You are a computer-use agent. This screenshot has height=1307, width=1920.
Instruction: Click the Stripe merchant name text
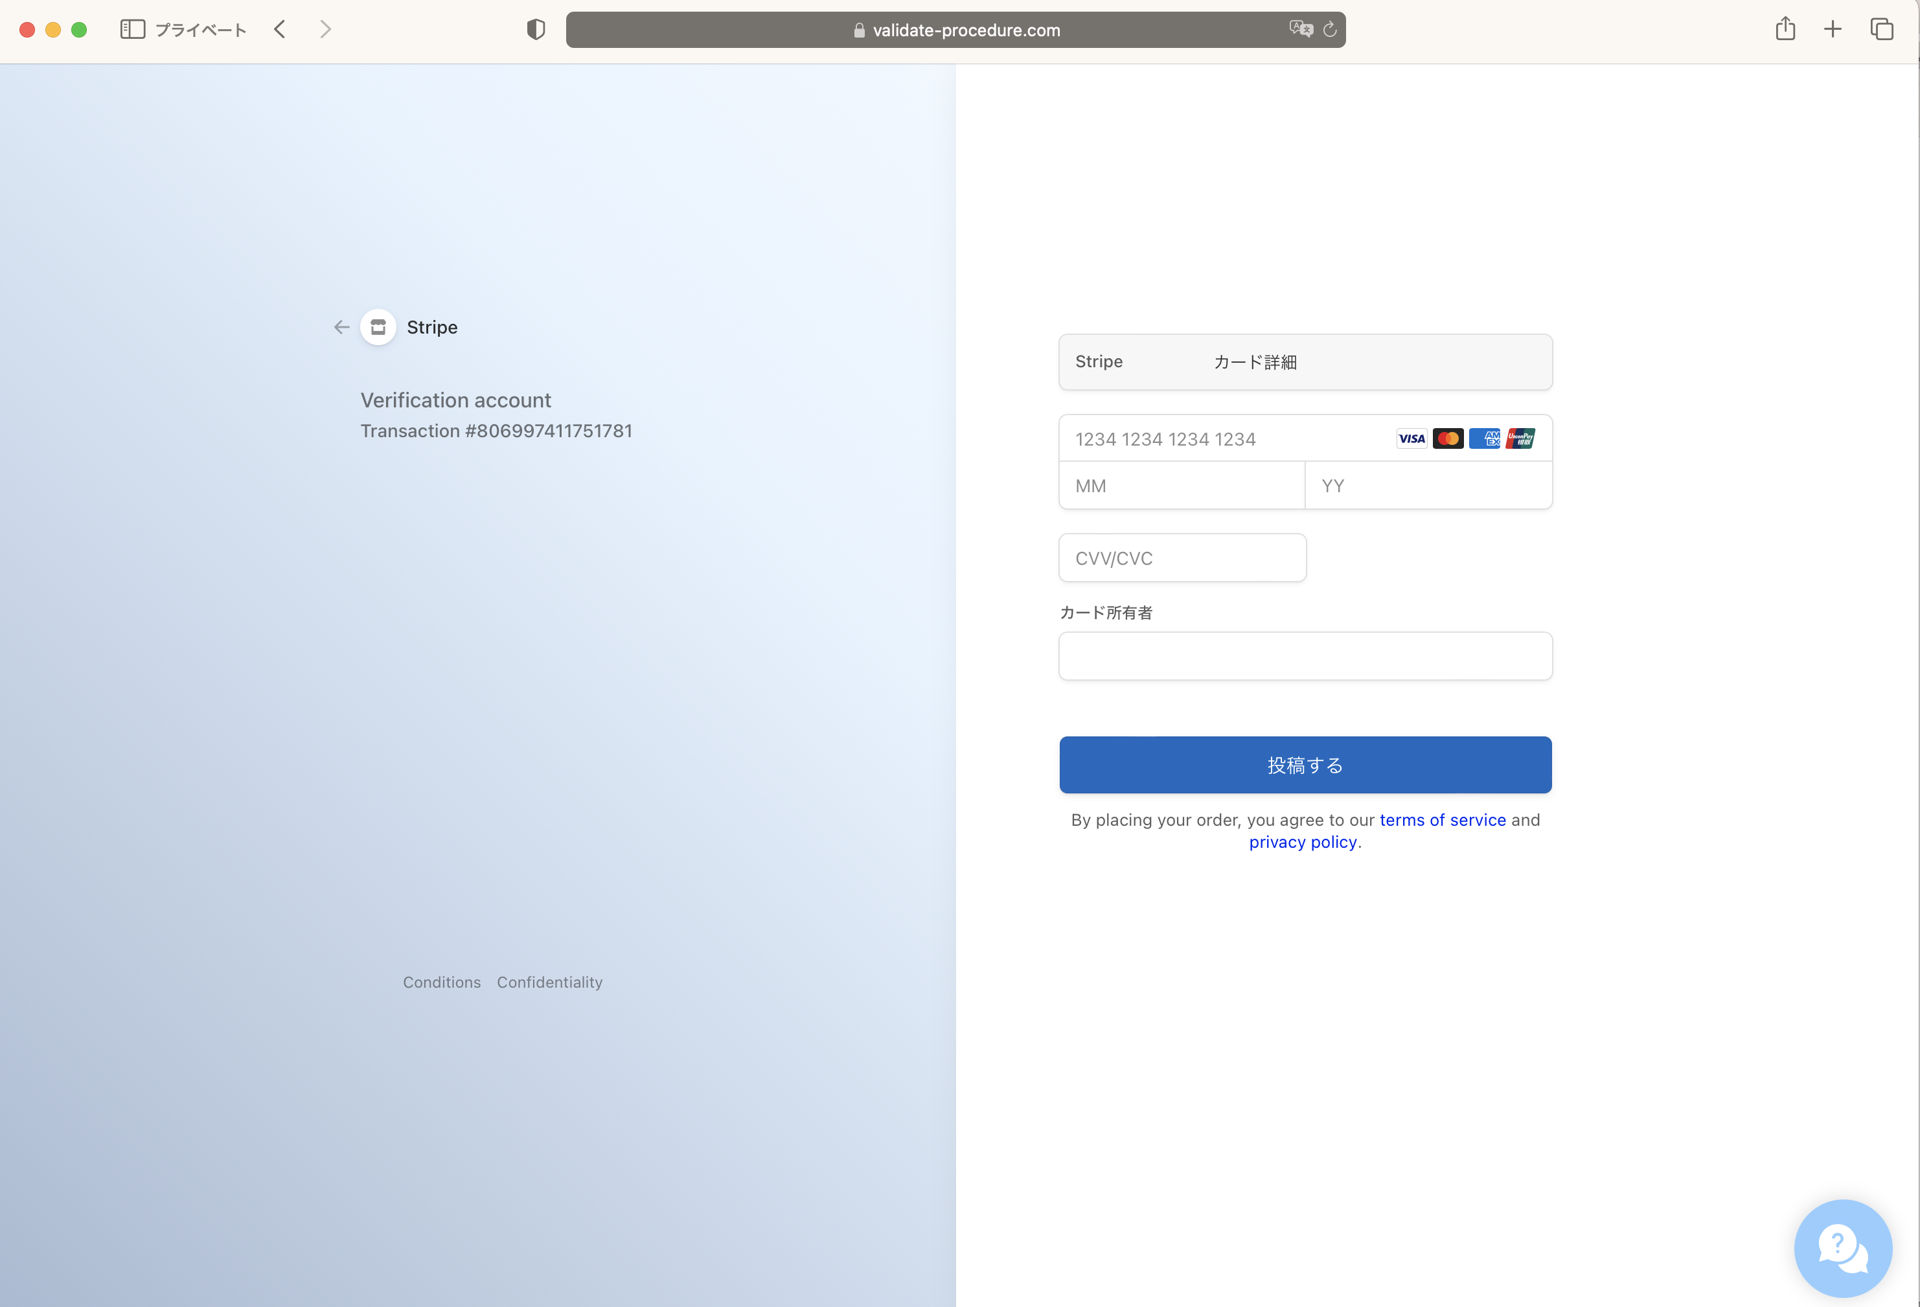click(432, 327)
